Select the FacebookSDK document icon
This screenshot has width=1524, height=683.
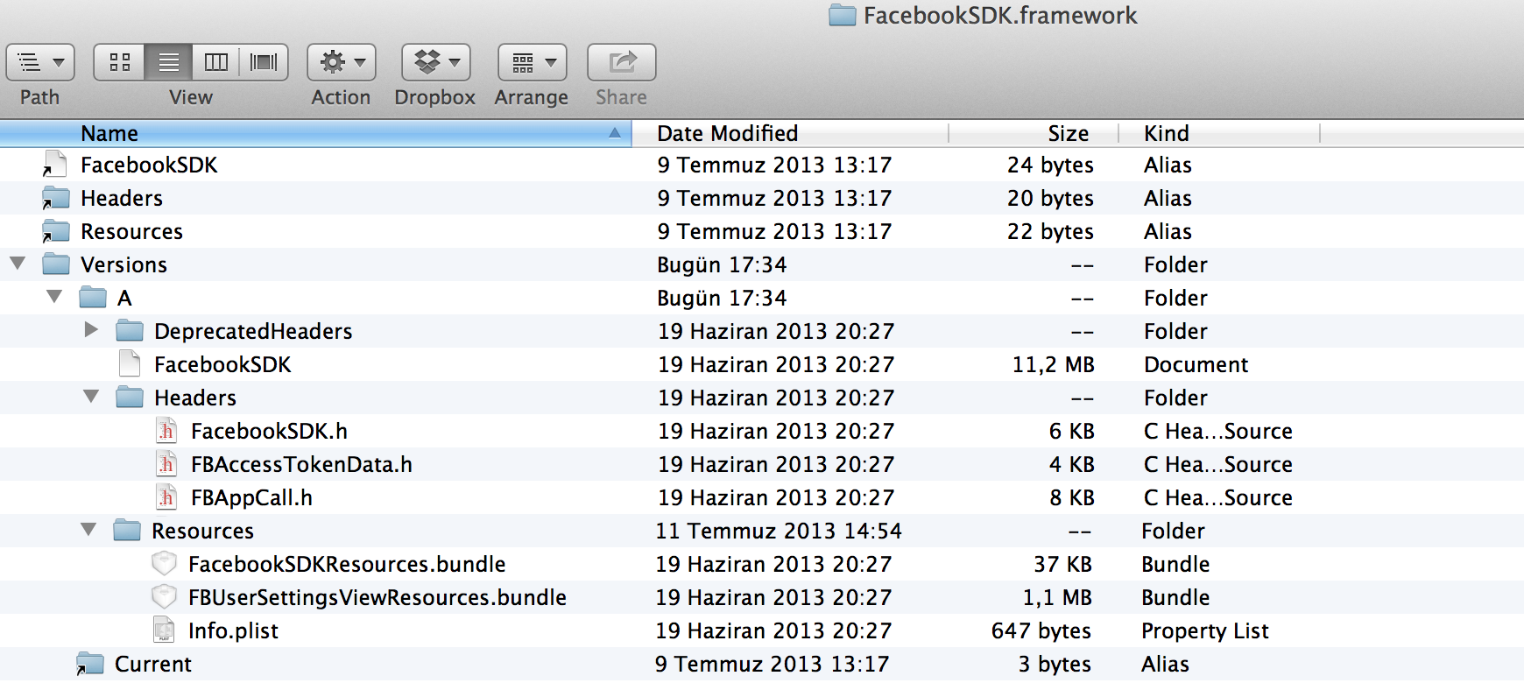[x=130, y=363]
